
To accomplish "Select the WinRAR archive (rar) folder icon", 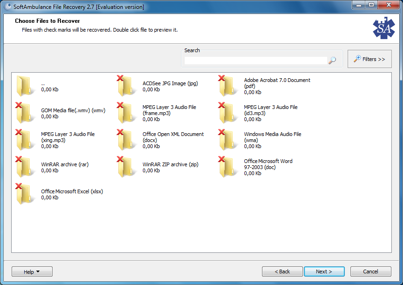I will [x=25, y=167].
